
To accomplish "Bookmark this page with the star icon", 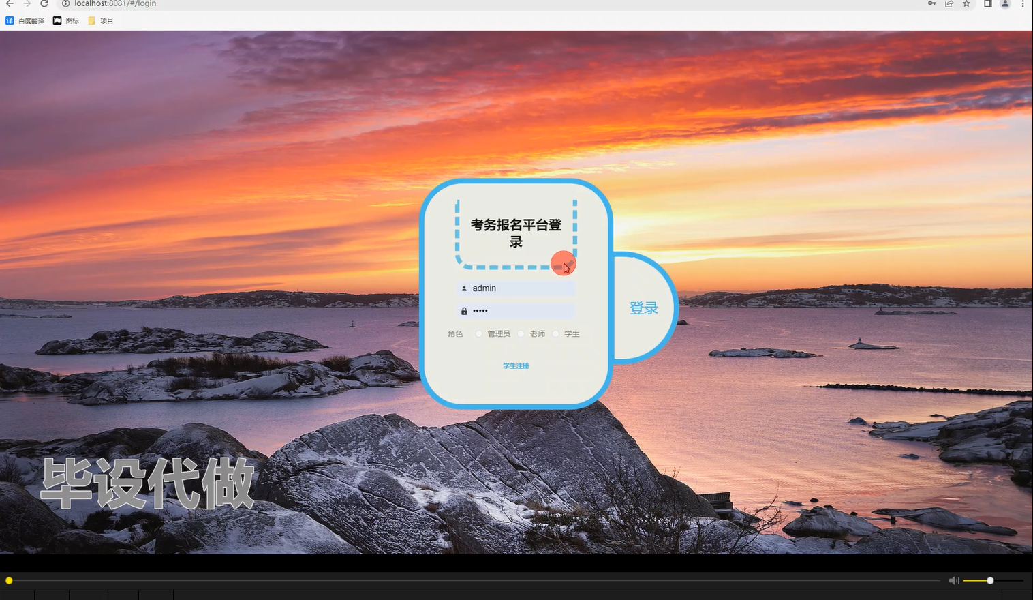I will (966, 4).
